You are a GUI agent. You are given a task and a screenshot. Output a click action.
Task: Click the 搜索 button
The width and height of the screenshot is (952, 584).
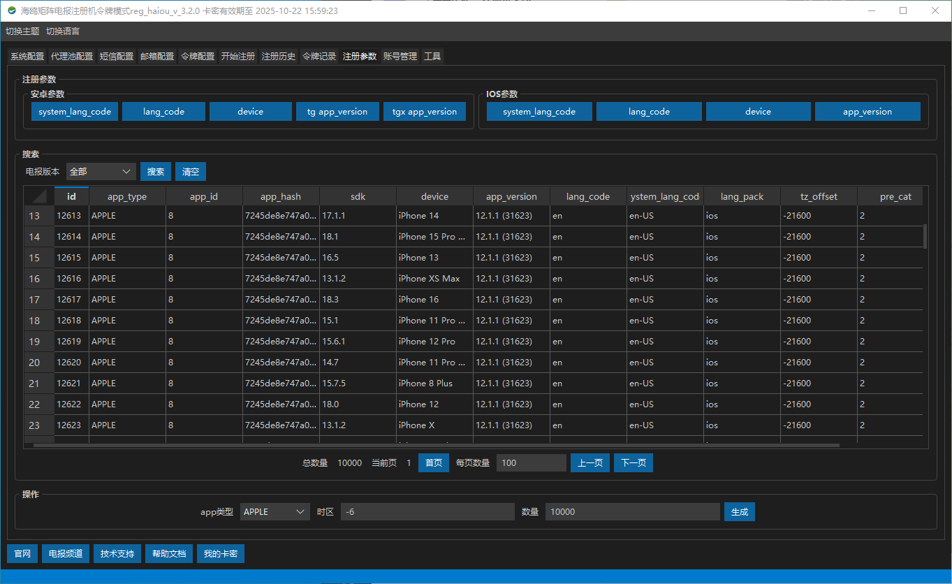(x=156, y=171)
